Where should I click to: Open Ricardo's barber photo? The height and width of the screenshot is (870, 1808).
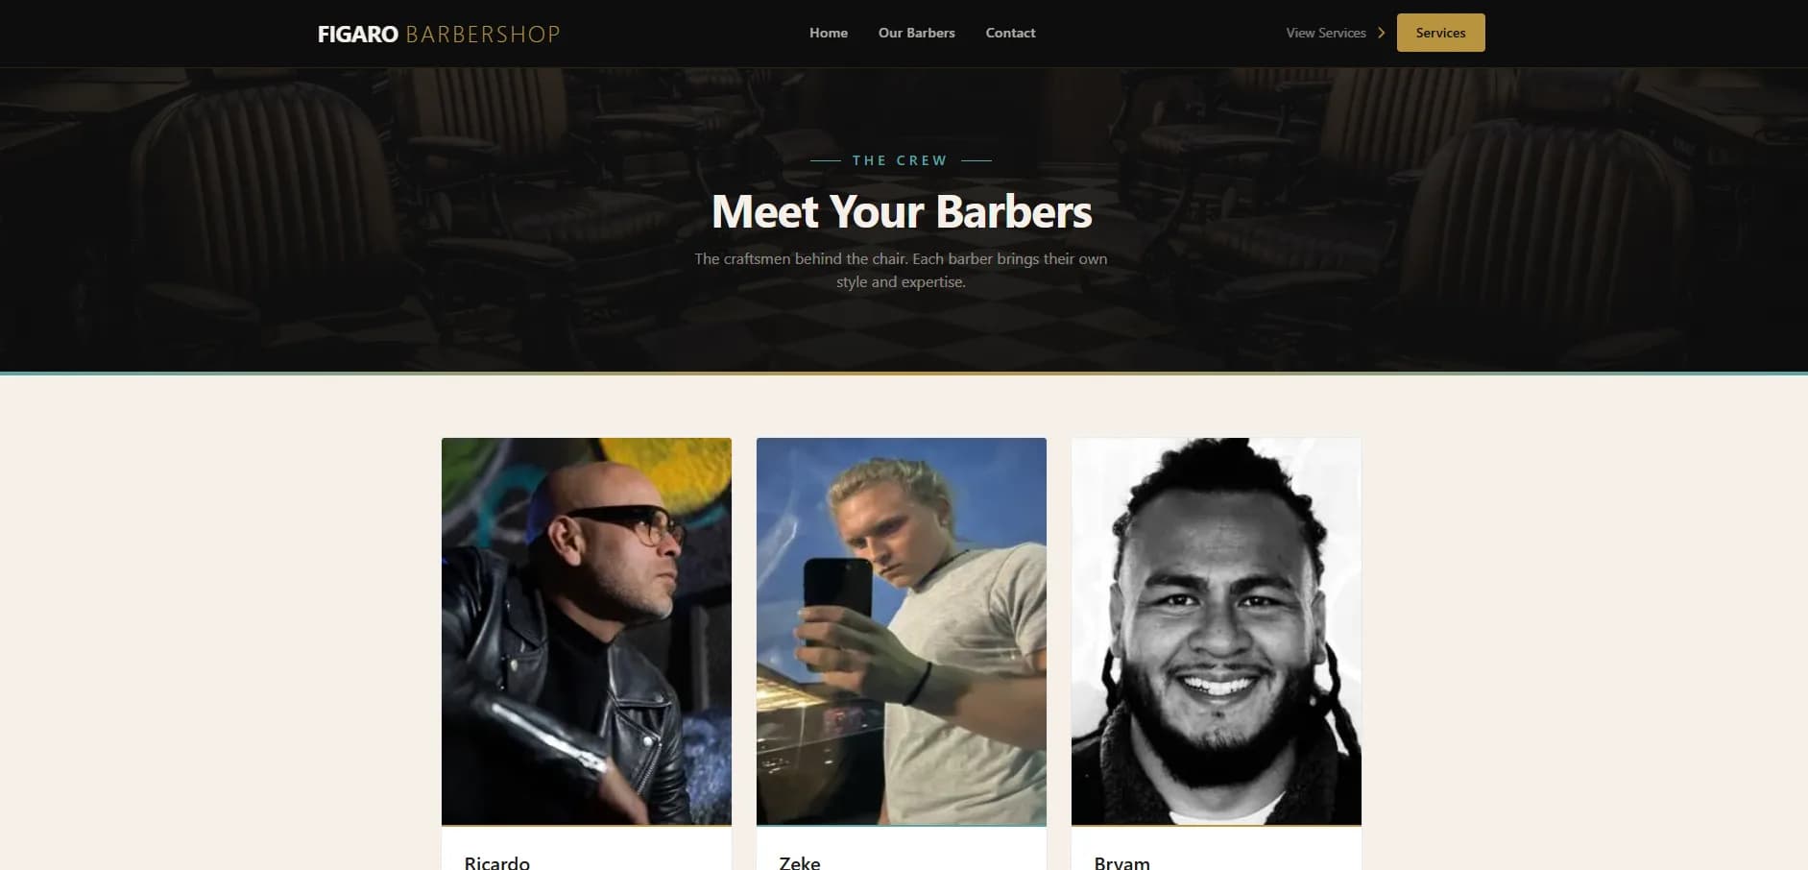(x=586, y=631)
